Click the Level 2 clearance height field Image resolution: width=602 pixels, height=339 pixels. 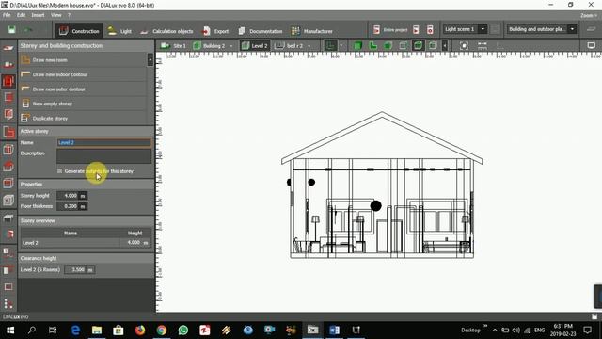click(x=79, y=270)
